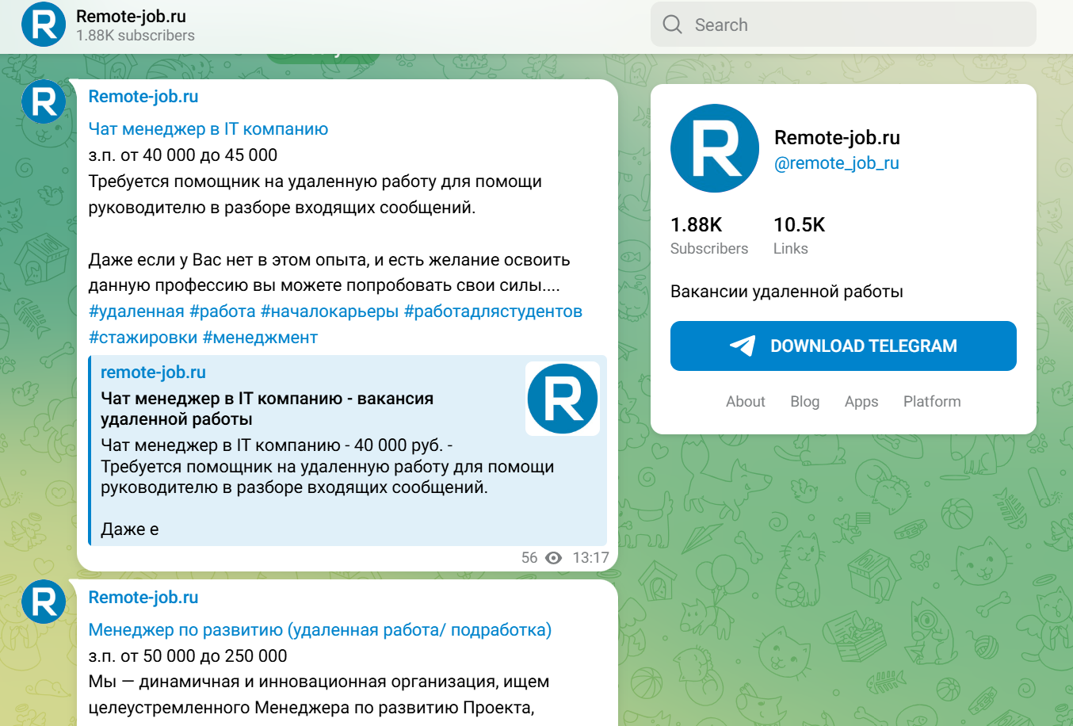This screenshot has width=1073, height=726.
Task: Go to the Apps footer link
Action: click(861, 402)
